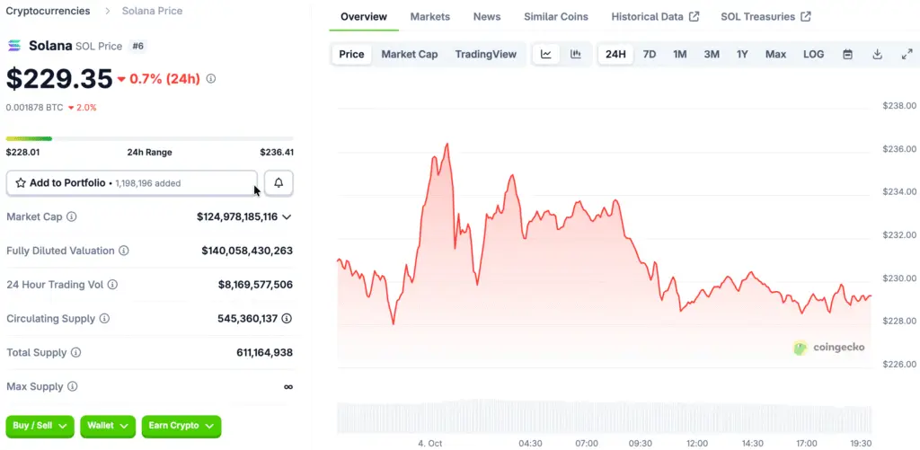Click the 24h Range price bar
Screen dimensions: 920x450
[149, 138]
